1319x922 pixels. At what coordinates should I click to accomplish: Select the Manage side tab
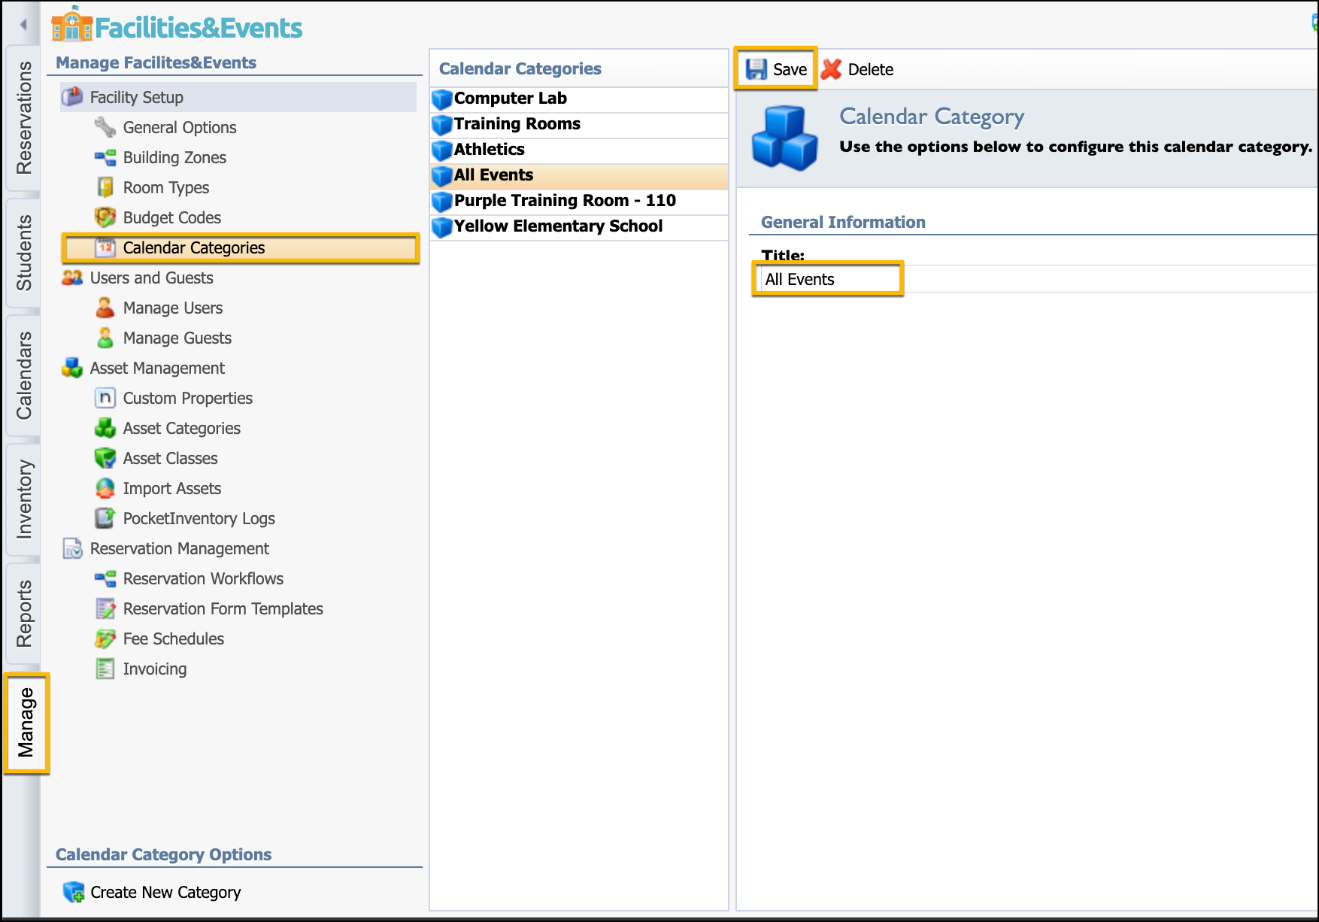pos(26,723)
